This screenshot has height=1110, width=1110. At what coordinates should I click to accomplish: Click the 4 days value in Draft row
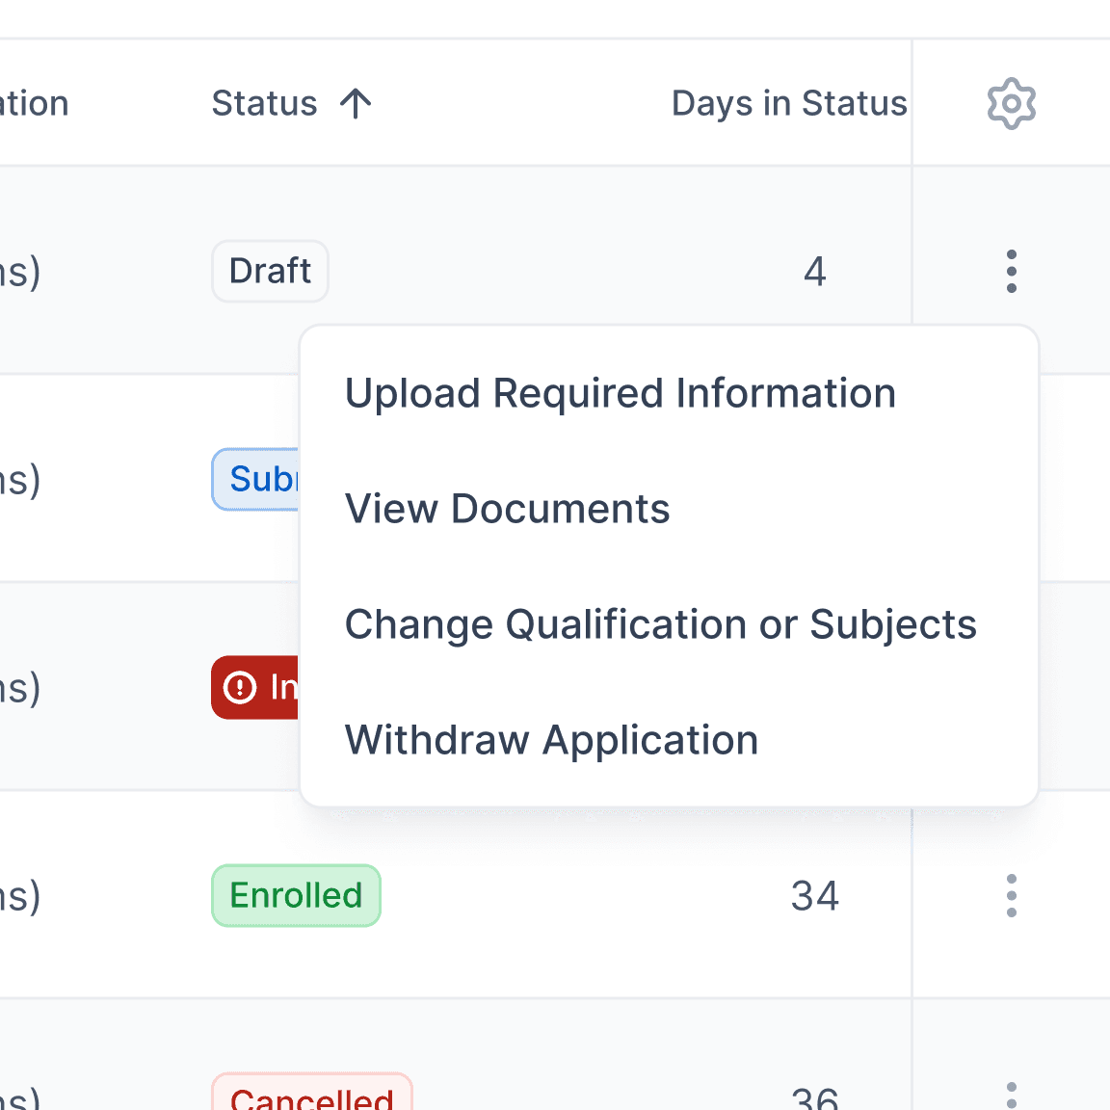pyautogui.click(x=815, y=272)
